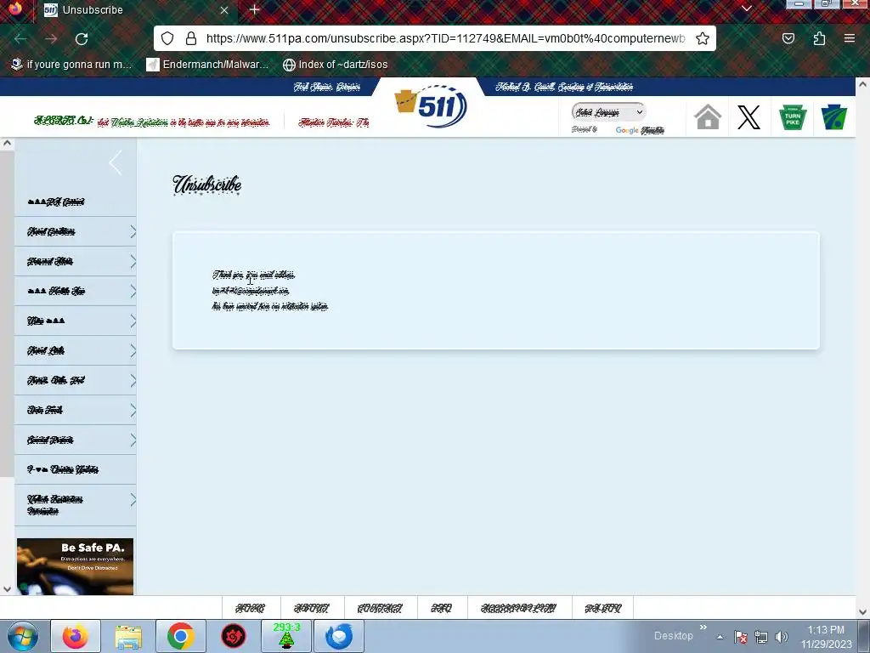This screenshot has height=653, width=870.
Task: Click the page scrollbar down arrow
Action: [862, 612]
